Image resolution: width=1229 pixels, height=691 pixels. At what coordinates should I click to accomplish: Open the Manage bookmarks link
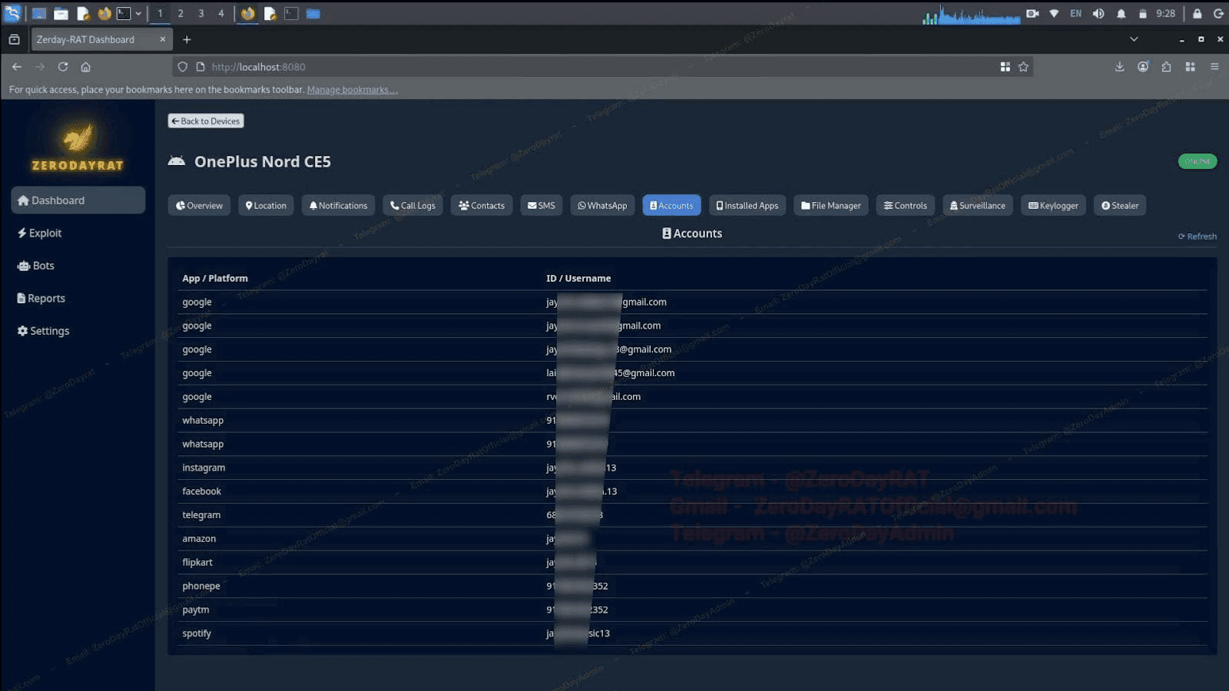tap(352, 90)
